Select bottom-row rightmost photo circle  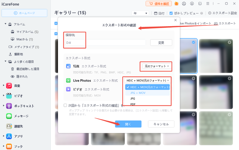[229, 114]
